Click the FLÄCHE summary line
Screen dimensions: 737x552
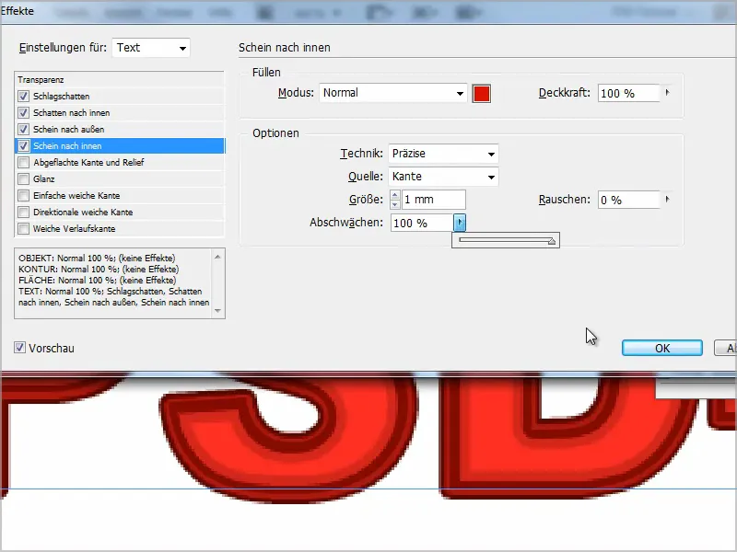(98, 281)
